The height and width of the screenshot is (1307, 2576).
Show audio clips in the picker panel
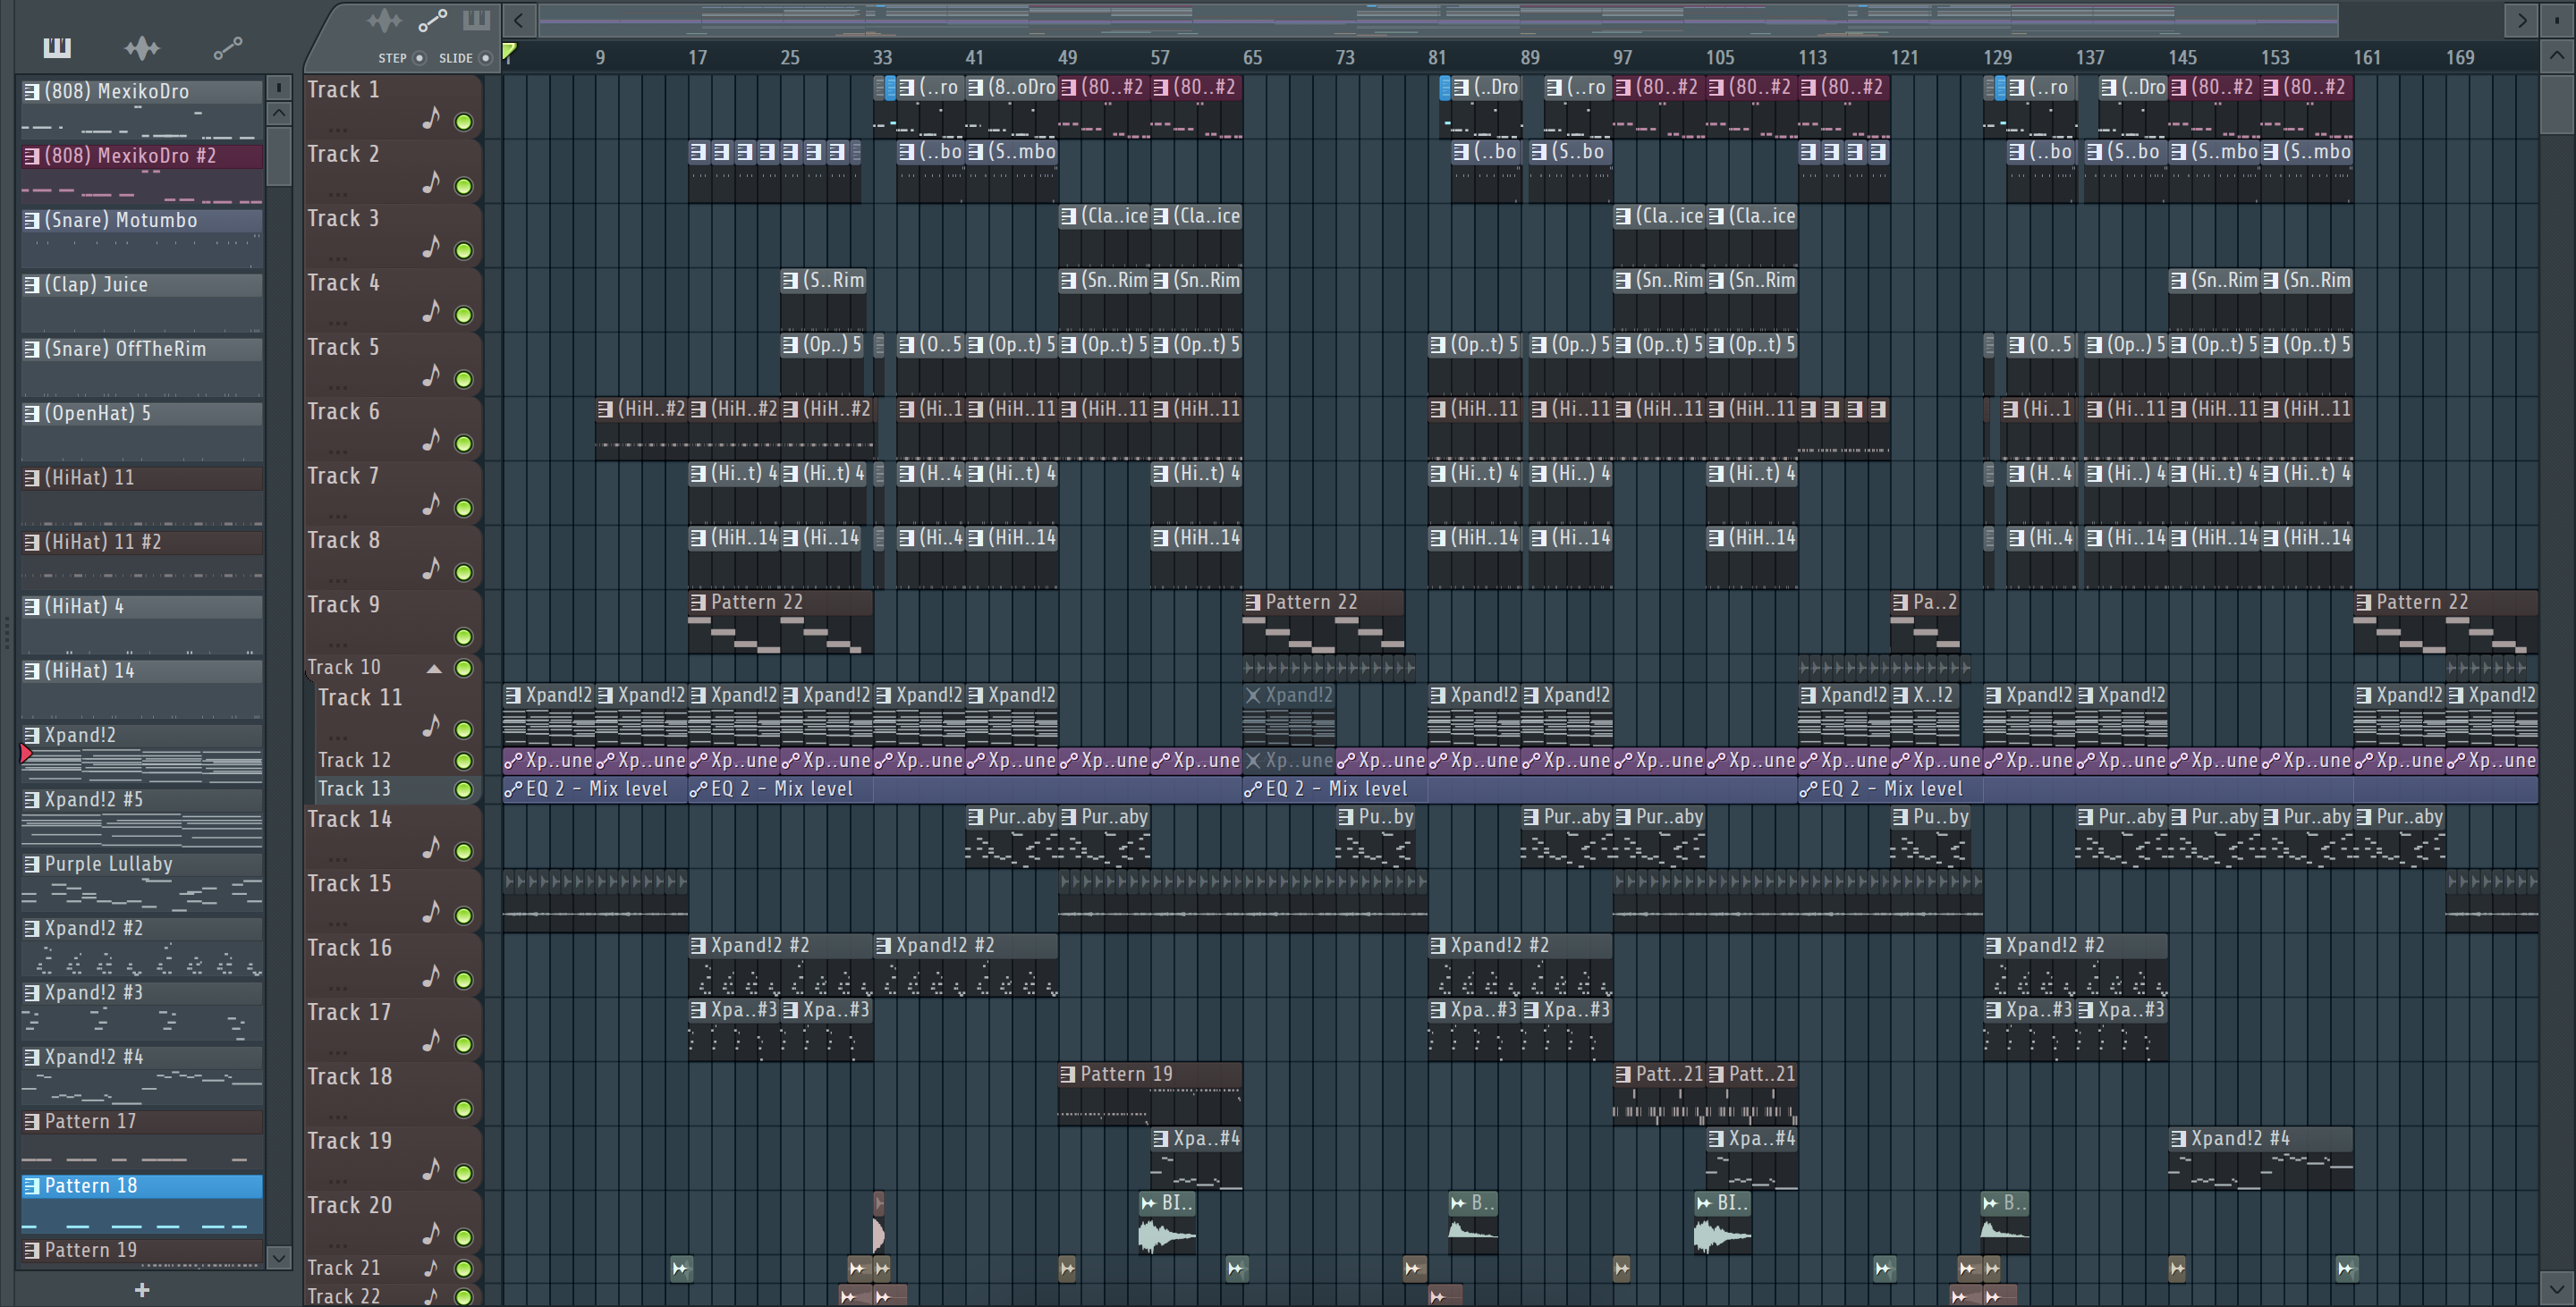pos(141,48)
